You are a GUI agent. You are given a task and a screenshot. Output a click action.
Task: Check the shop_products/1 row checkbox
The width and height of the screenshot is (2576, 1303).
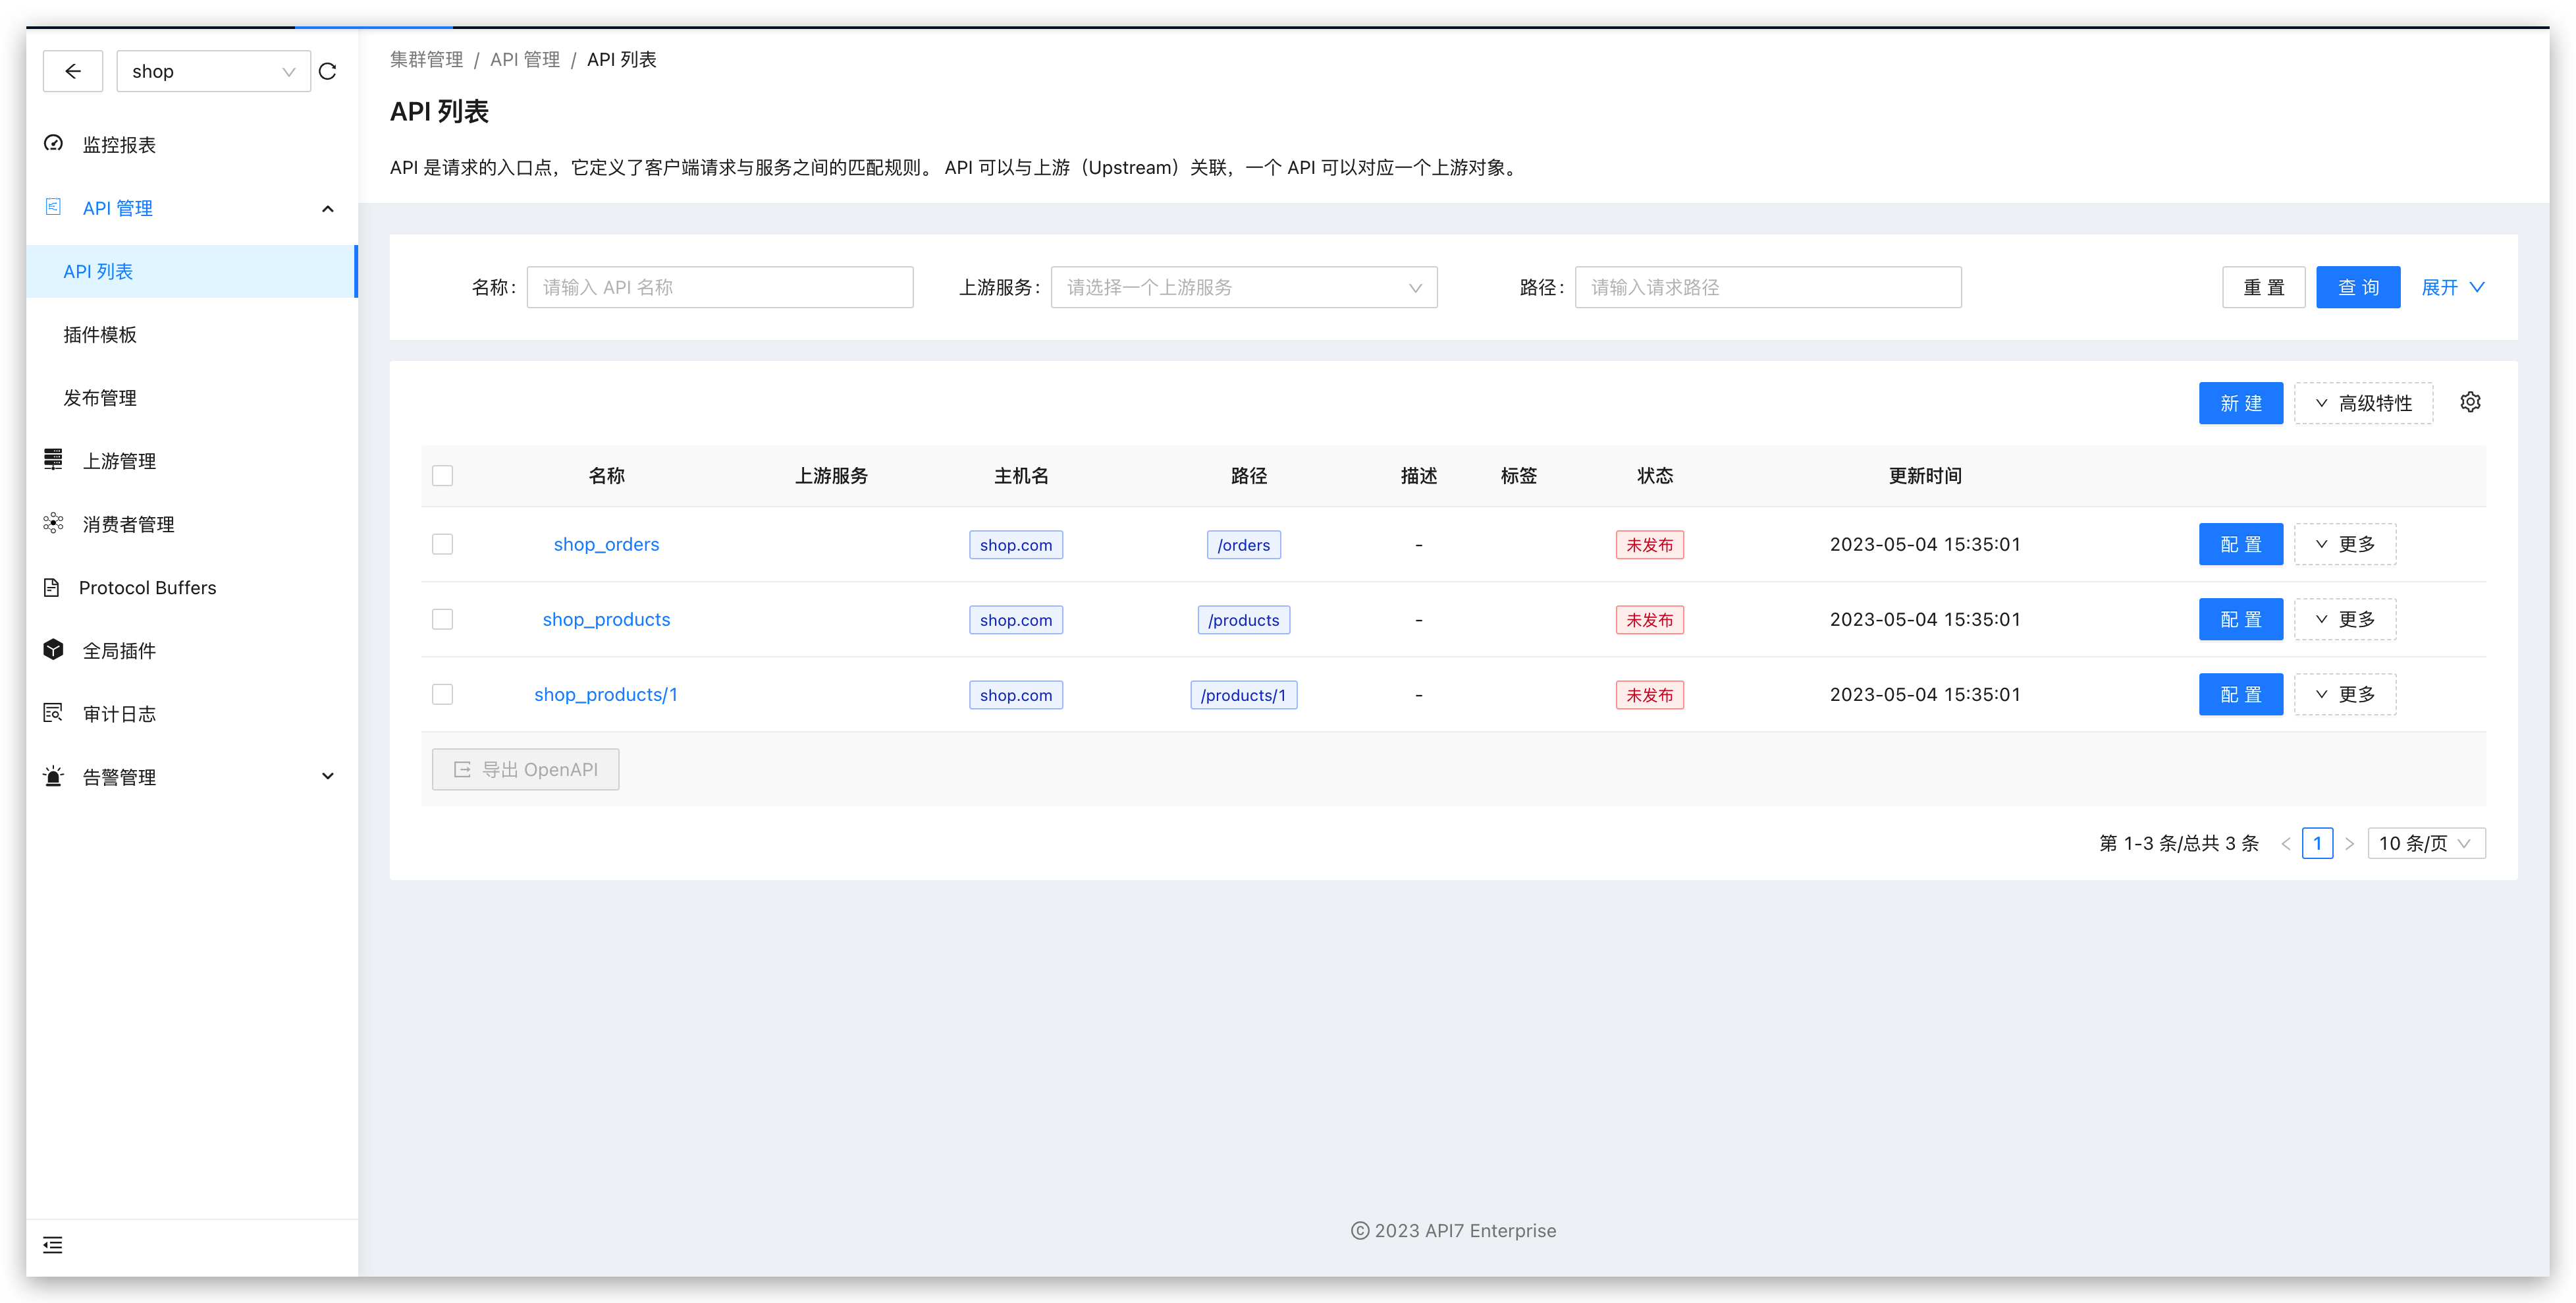[x=442, y=694]
